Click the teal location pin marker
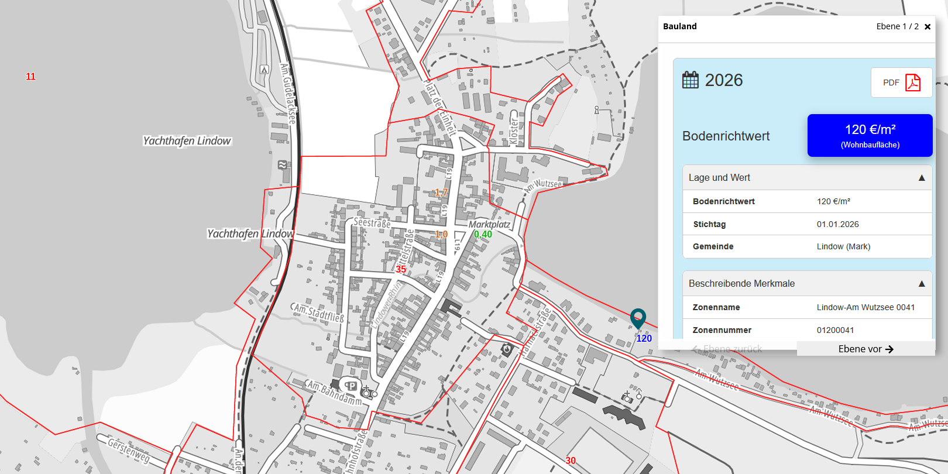 pos(638,318)
